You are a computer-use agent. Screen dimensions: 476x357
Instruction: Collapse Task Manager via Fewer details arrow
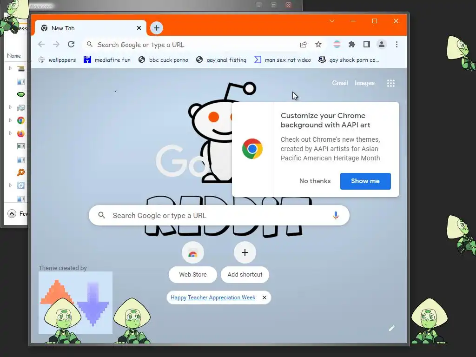pos(12,214)
